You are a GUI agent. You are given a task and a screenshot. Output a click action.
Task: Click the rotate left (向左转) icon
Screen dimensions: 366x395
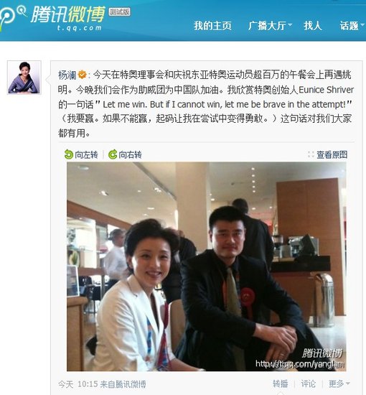[x=68, y=154]
